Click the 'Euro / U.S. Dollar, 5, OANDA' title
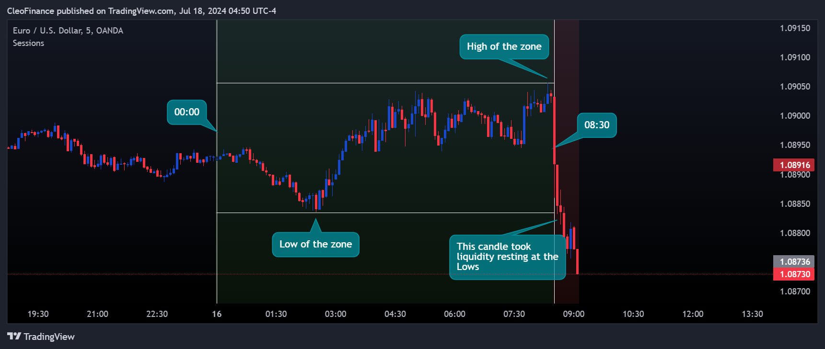Screen dimensions: 825x349 pos(68,31)
